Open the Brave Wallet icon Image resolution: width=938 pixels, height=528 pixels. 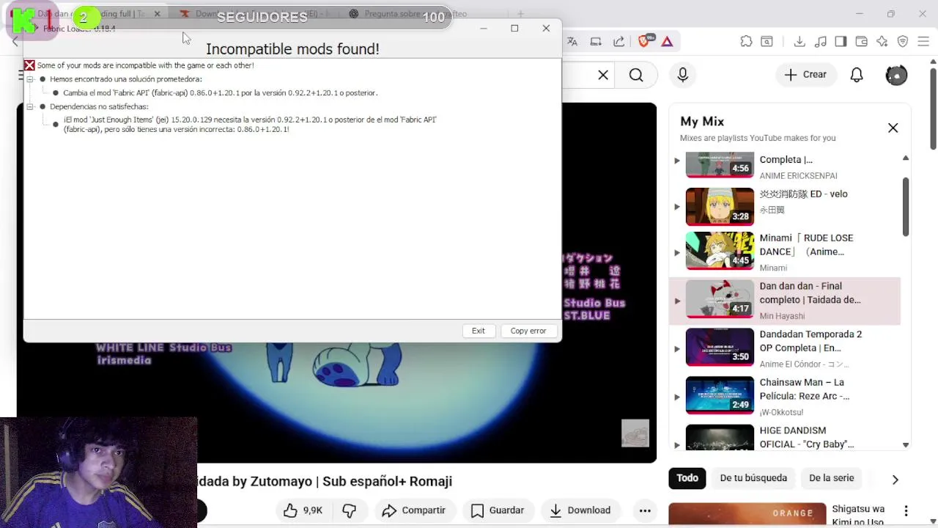(x=862, y=42)
